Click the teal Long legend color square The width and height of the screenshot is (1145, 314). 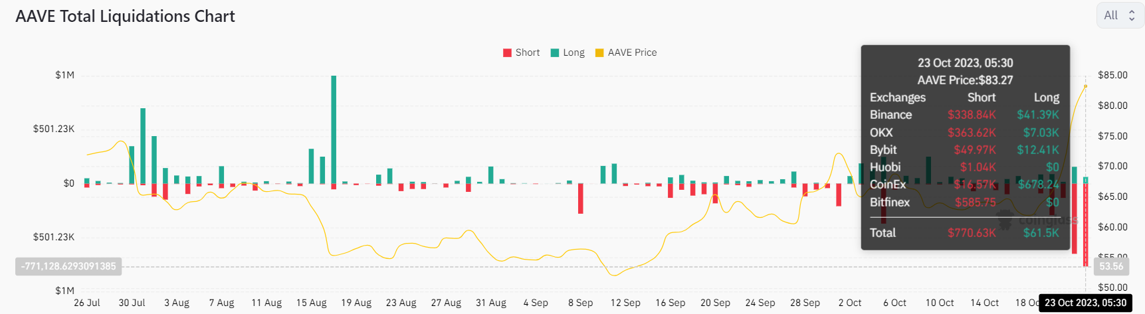pos(555,53)
